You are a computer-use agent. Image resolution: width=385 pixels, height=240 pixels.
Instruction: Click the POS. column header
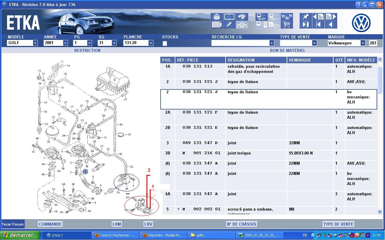tap(167, 60)
